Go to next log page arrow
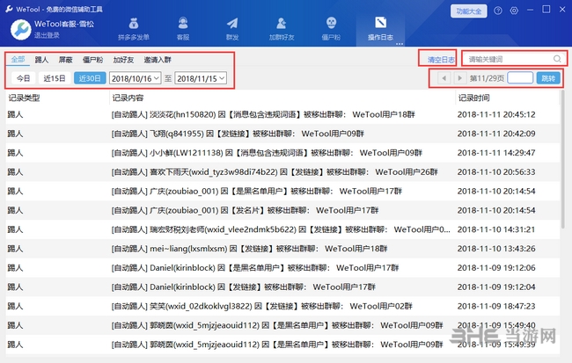 pos(459,78)
